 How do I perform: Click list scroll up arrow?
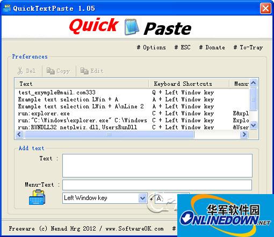253,83
